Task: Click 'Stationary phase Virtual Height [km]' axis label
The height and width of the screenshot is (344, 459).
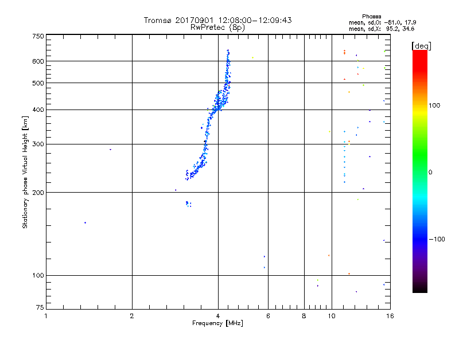Action: (x=25, y=172)
